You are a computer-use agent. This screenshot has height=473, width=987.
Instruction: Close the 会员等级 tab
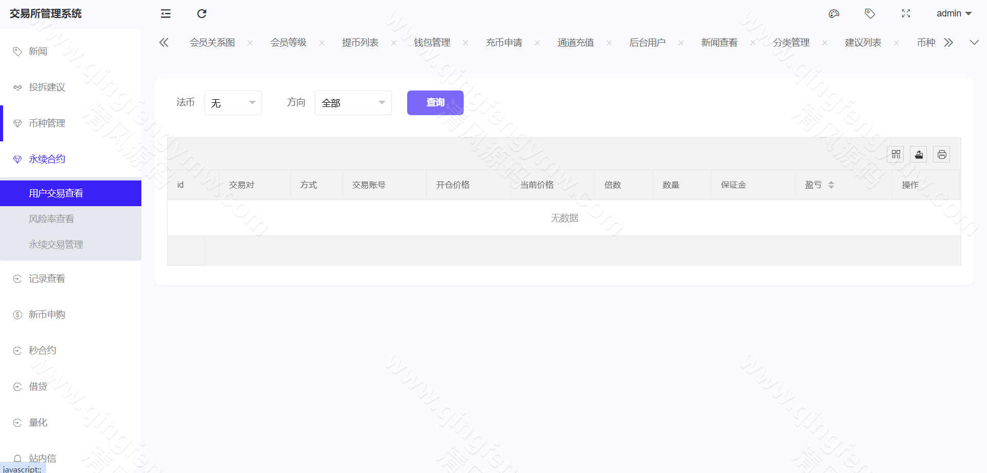point(321,42)
